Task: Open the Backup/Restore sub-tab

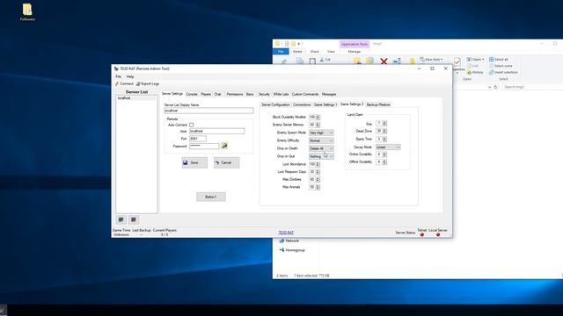Action: (378, 104)
